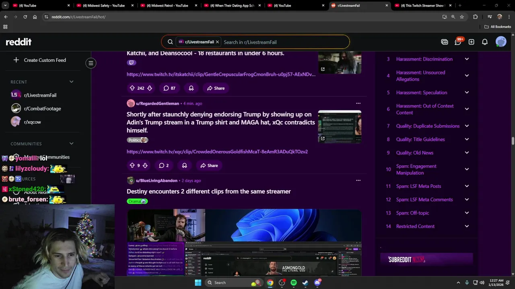Open Steam from the Windows taskbar
This screenshot has width=515, height=289.
pyautogui.click(x=305, y=283)
